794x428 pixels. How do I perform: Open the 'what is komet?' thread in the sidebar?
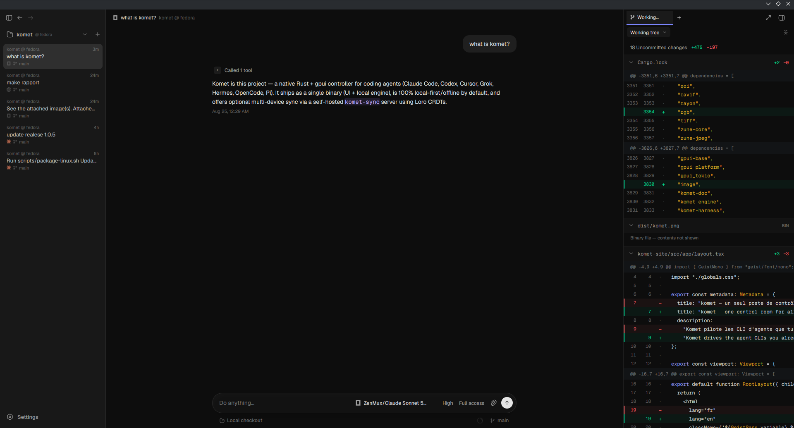(x=53, y=56)
